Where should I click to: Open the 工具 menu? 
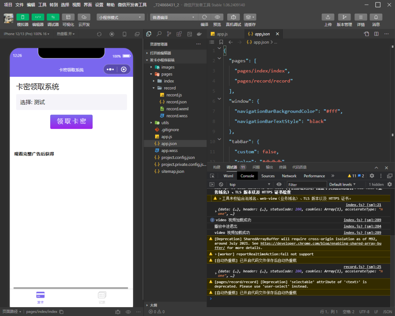coord(42,5)
